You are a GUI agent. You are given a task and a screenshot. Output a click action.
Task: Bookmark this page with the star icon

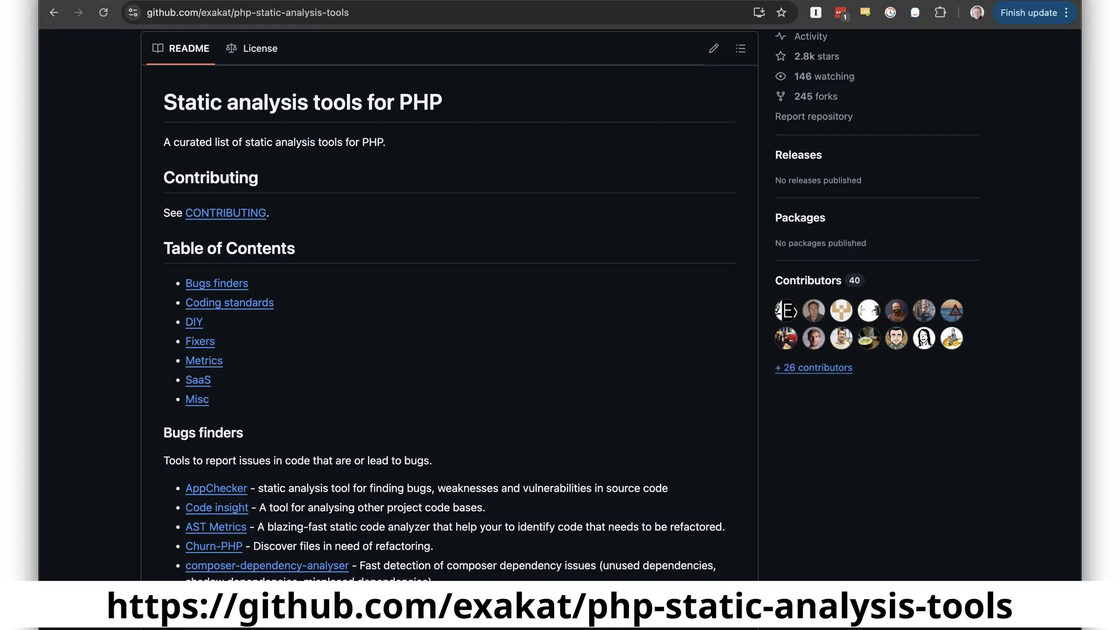pyautogui.click(x=781, y=13)
